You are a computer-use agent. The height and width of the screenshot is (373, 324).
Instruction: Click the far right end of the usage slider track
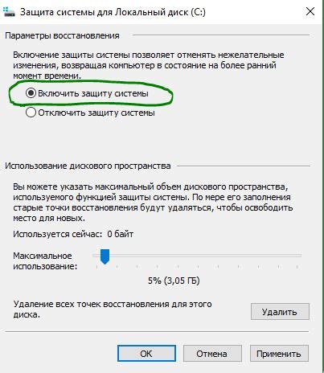[300, 256]
